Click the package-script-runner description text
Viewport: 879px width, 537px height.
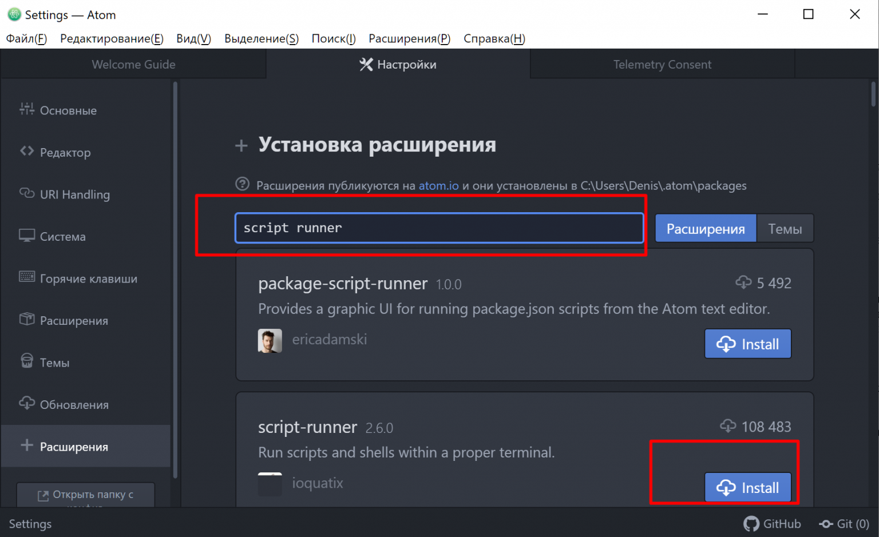tap(514, 309)
